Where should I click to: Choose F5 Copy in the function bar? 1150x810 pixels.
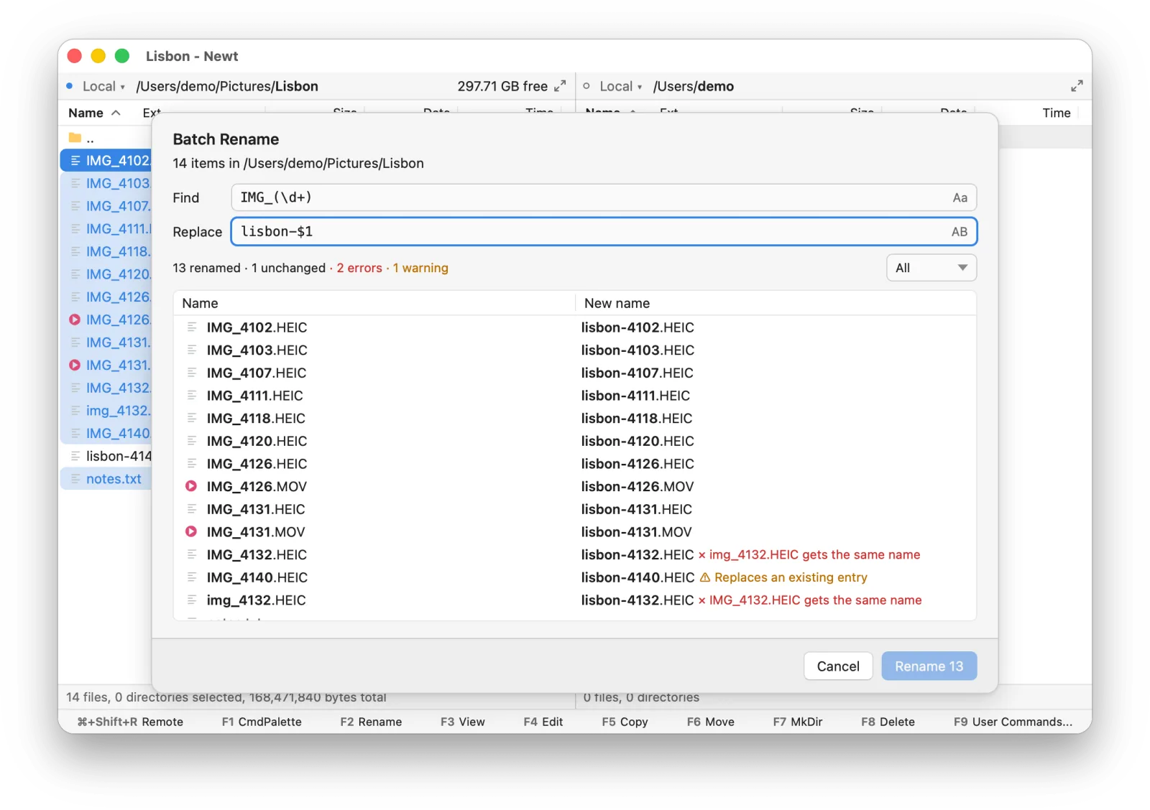click(x=625, y=722)
